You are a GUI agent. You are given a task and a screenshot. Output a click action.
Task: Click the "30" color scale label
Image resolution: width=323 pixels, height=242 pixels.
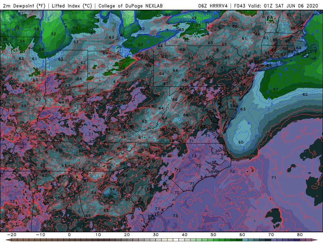pos(156,235)
